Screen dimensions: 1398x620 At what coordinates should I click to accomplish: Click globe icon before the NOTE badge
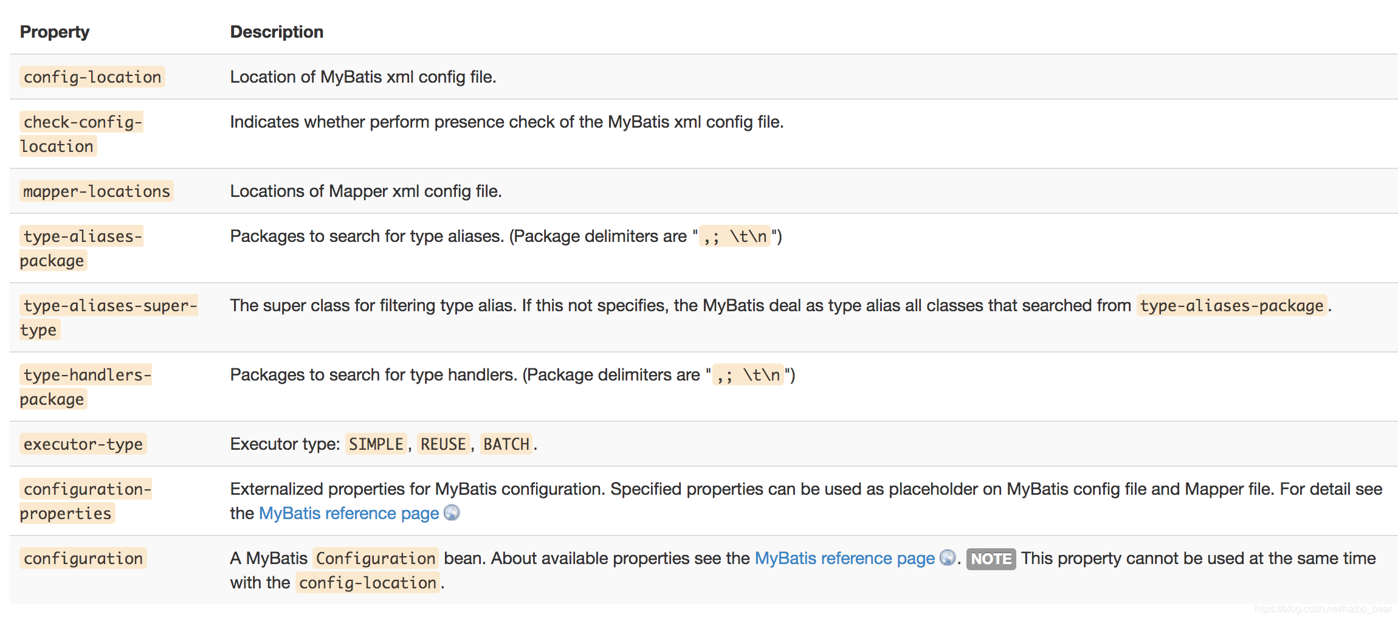click(x=948, y=557)
